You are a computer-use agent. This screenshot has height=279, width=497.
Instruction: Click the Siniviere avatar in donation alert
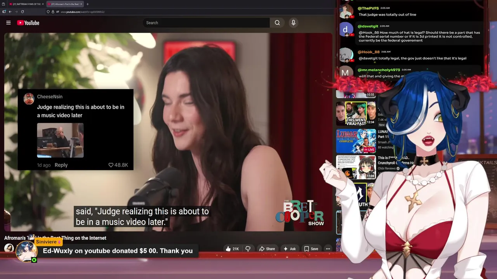26,251
